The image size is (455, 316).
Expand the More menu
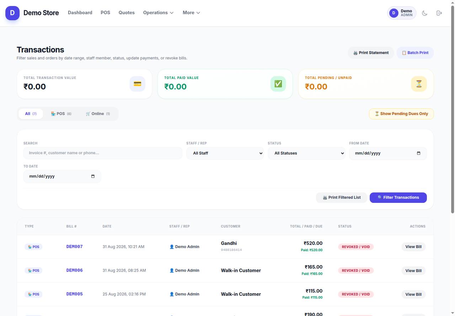191,13
